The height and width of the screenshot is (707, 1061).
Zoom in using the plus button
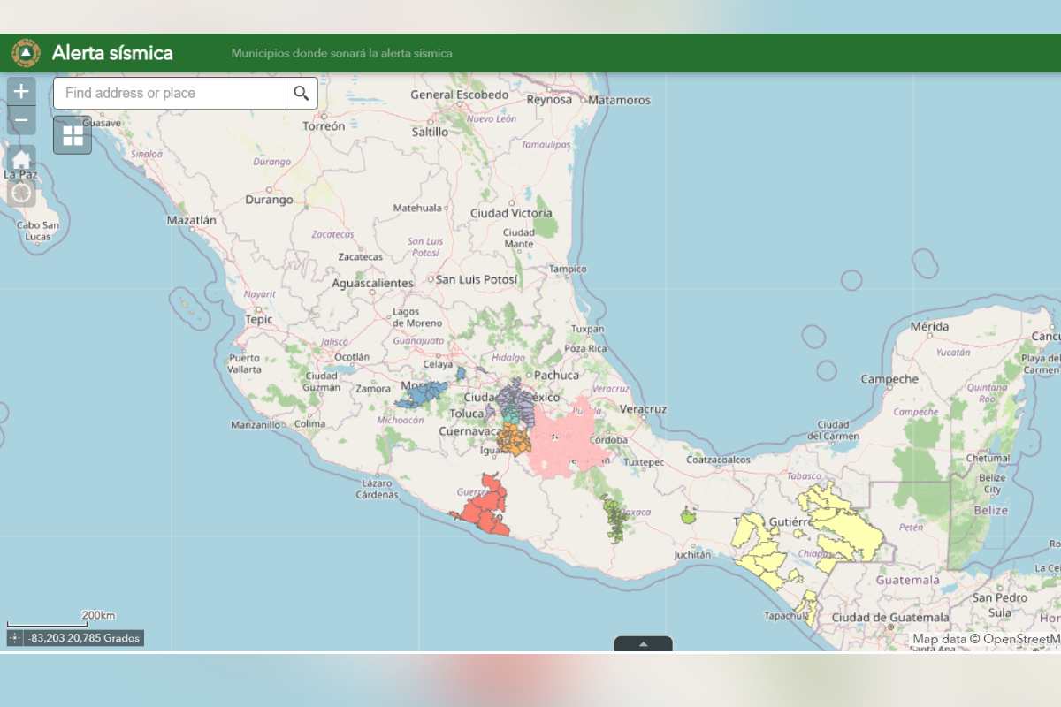click(x=20, y=90)
